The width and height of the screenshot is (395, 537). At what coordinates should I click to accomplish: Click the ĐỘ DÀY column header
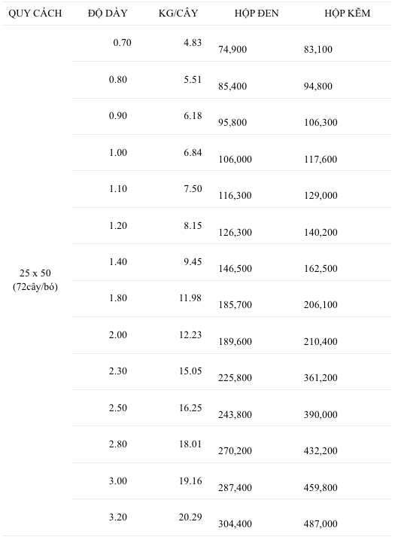point(108,14)
